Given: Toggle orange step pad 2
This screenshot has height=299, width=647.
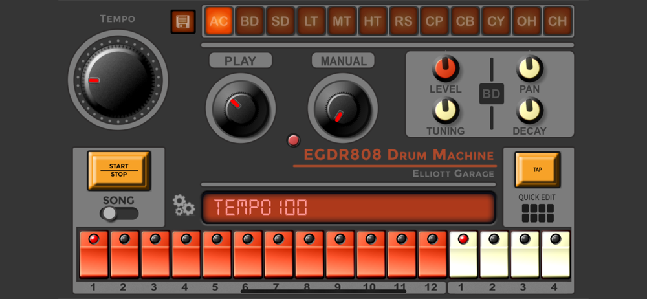Looking at the screenshot, I should (x=125, y=254).
